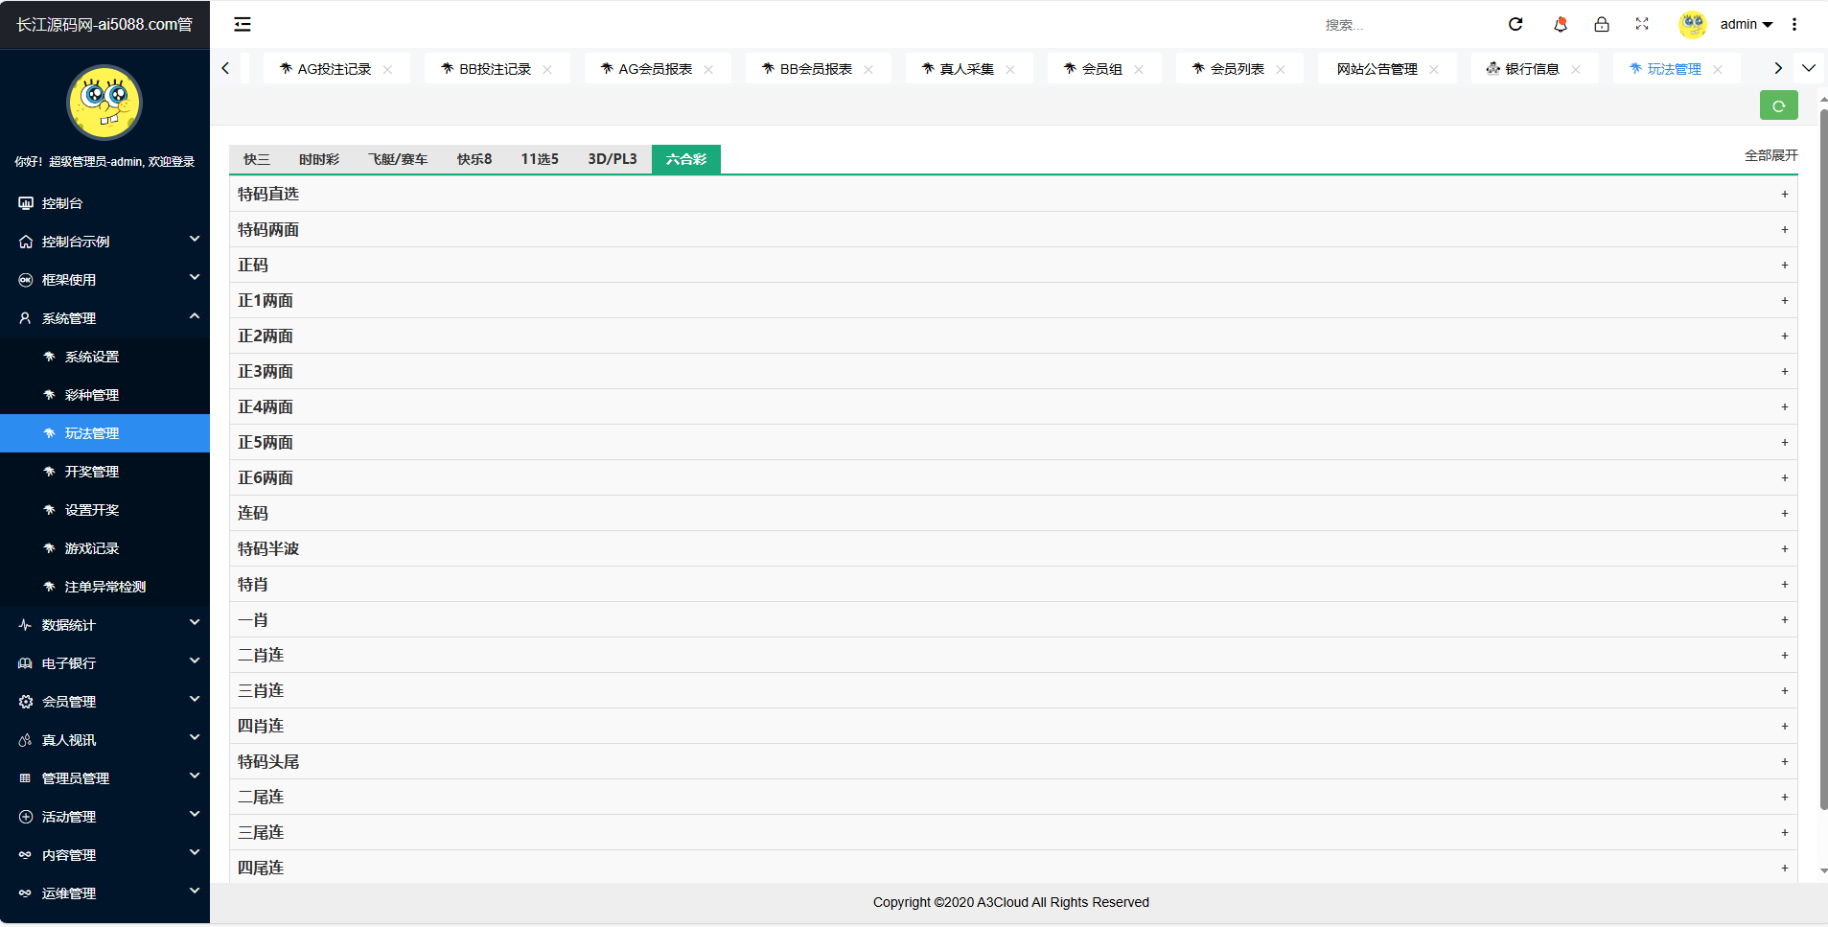
Task: Toggle the sidebar collapse hamburger icon
Action: (243, 24)
